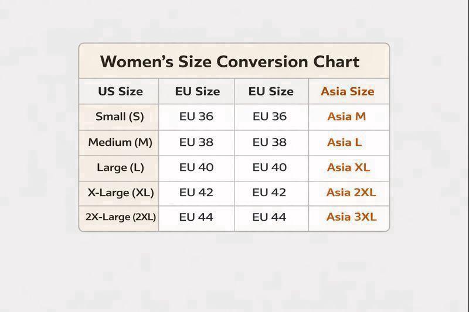Click the EU 36 cell beside Small (S)
469x312 pixels.
point(196,116)
